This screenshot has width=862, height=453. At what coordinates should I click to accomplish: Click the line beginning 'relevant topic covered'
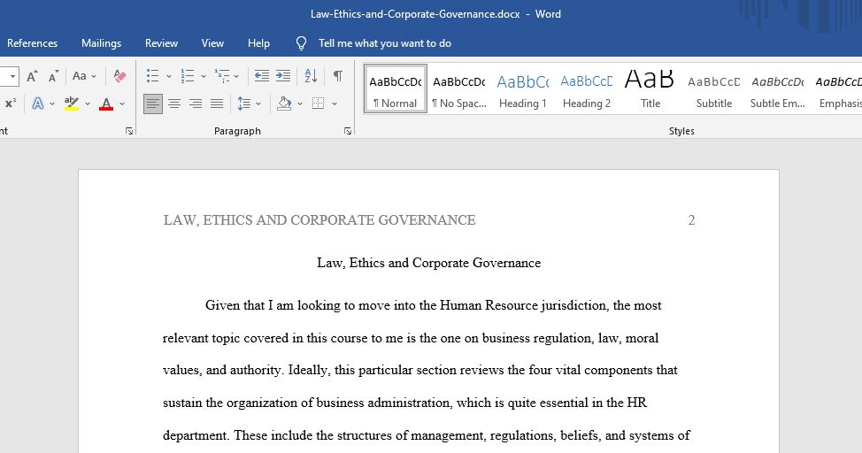coord(411,338)
